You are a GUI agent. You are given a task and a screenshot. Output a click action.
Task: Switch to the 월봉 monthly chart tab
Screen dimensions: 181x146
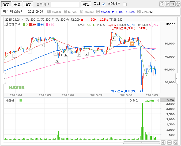tap(28, 4)
